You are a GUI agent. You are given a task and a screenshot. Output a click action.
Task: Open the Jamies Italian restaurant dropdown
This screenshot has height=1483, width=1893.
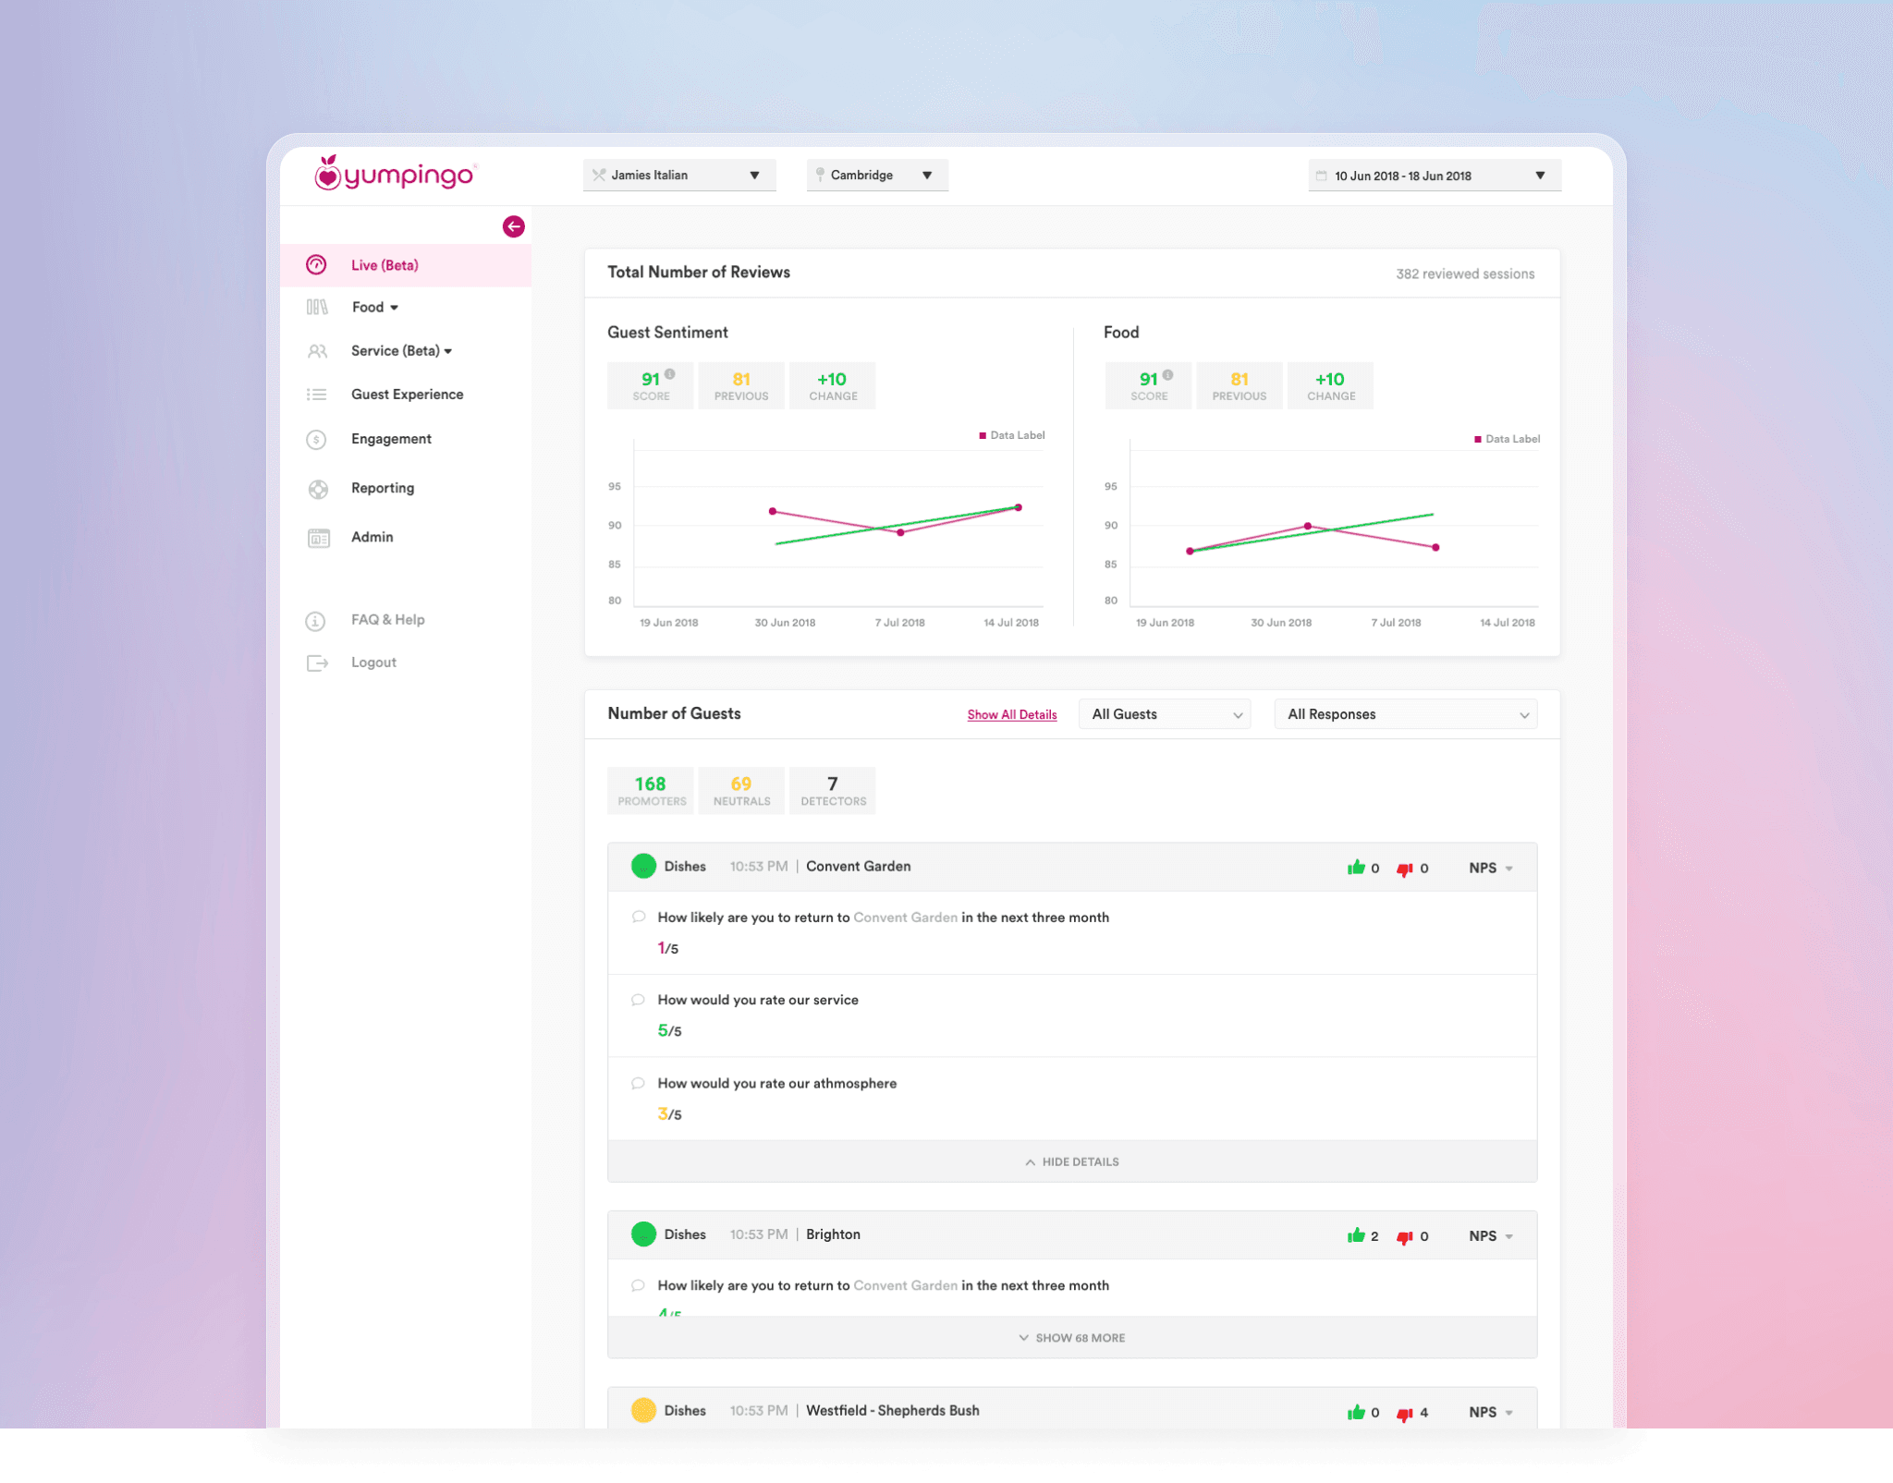pyautogui.click(x=679, y=175)
